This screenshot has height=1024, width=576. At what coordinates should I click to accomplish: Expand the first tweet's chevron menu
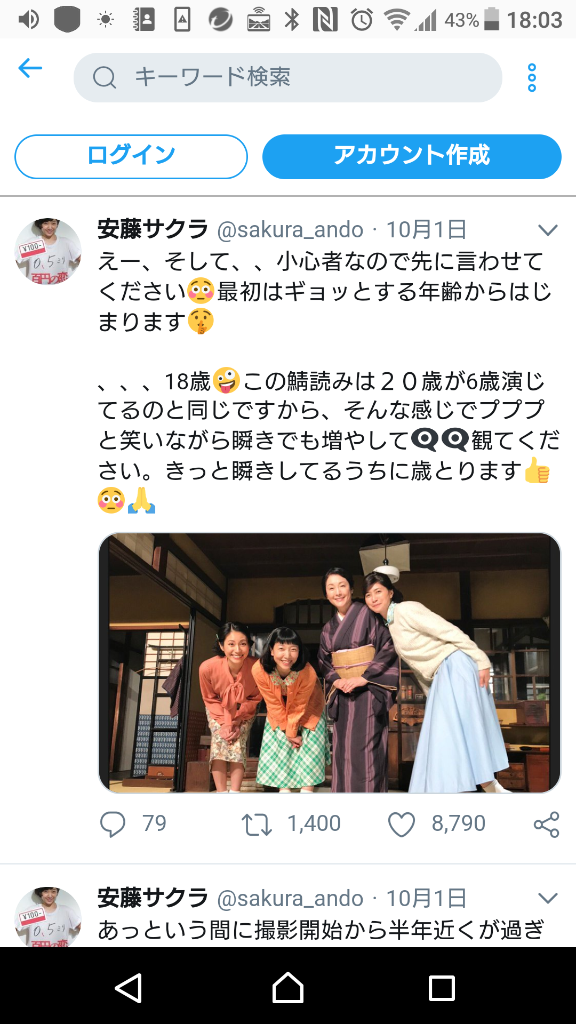pos(548,230)
